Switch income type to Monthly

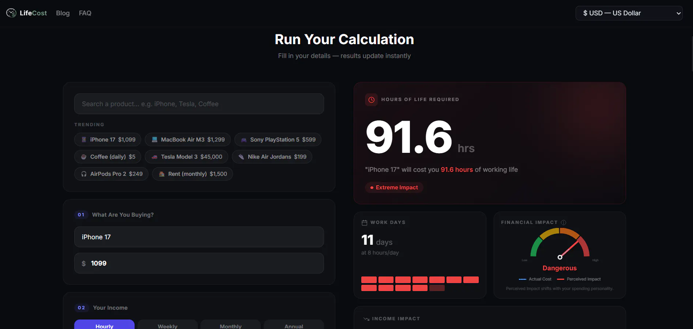[x=230, y=325]
